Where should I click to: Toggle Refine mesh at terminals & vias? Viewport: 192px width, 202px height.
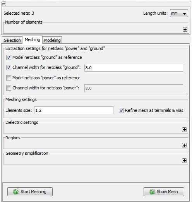click(121, 110)
